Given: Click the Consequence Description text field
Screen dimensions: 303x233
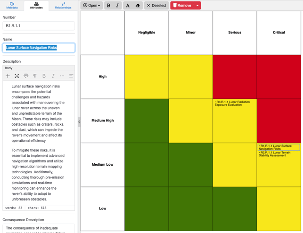Looking at the screenshot, I should pos(39,229).
